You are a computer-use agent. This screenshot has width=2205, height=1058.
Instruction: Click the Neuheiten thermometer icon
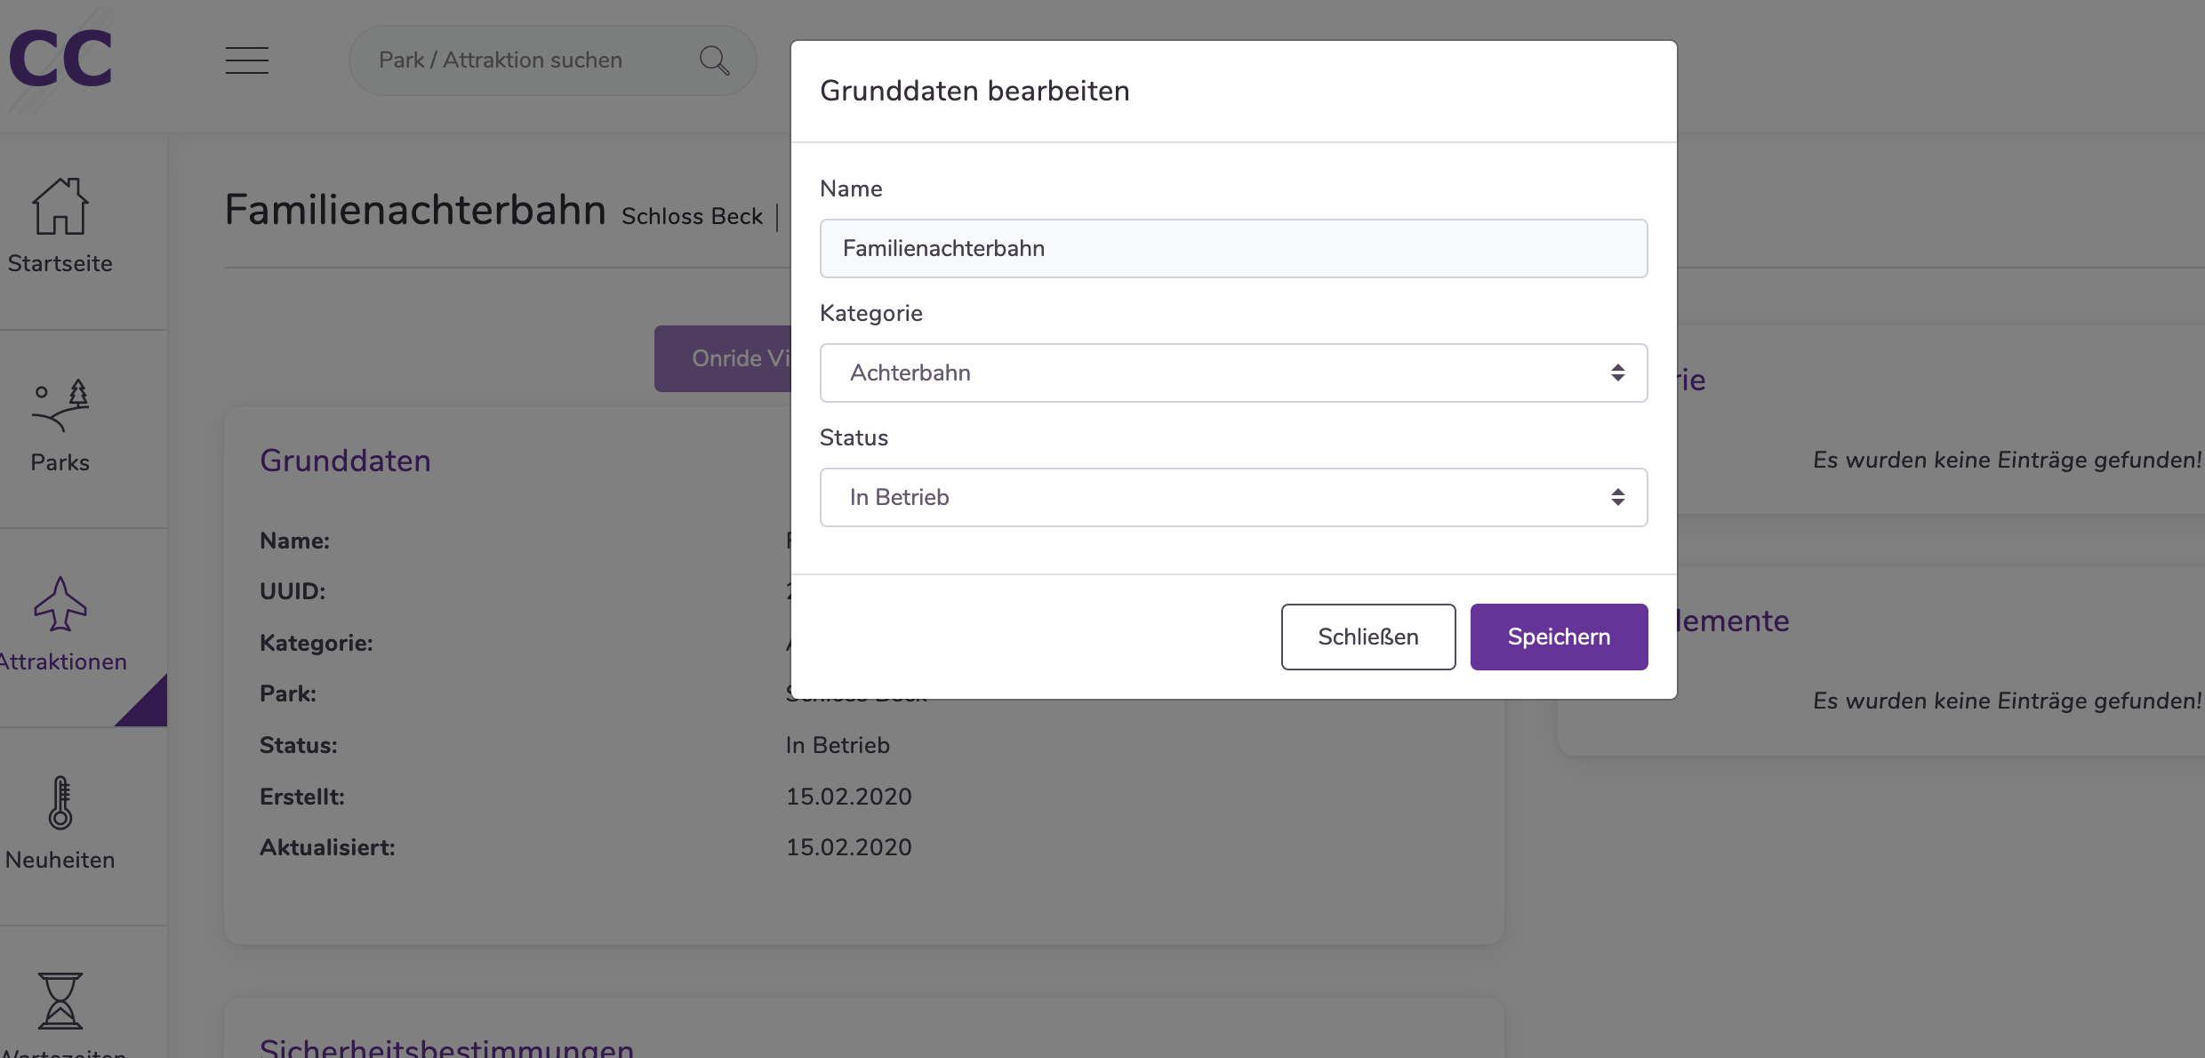[x=60, y=803]
